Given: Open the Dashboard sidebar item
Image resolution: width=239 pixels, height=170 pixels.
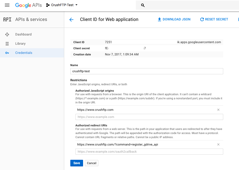Looking at the screenshot, I should click(32, 34).
